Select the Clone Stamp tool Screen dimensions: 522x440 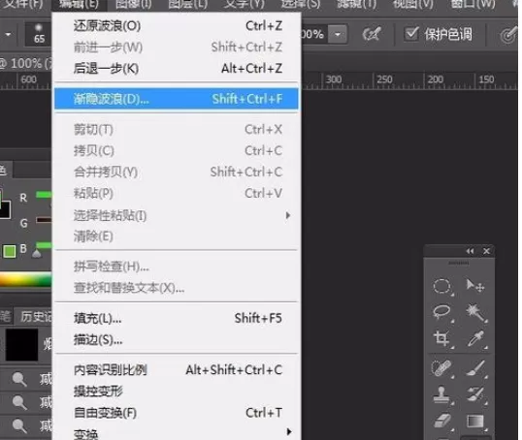(441, 394)
